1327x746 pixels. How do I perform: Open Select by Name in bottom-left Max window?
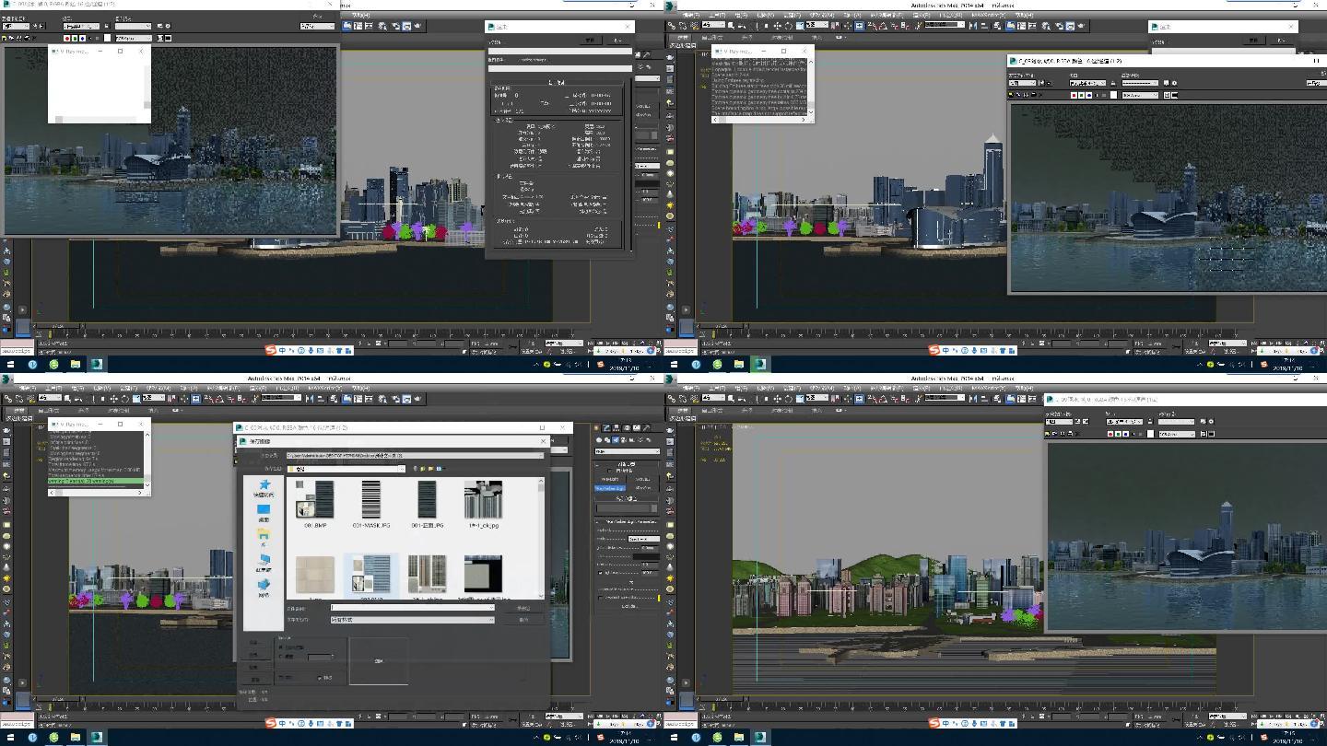(78, 398)
